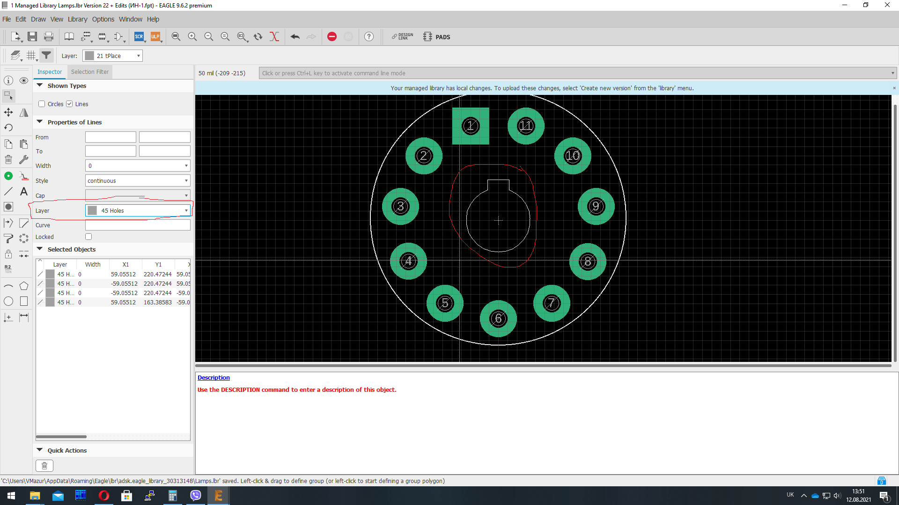The width and height of the screenshot is (899, 505).
Task: Collapse the Selected Objects section
Action: [40, 249]
